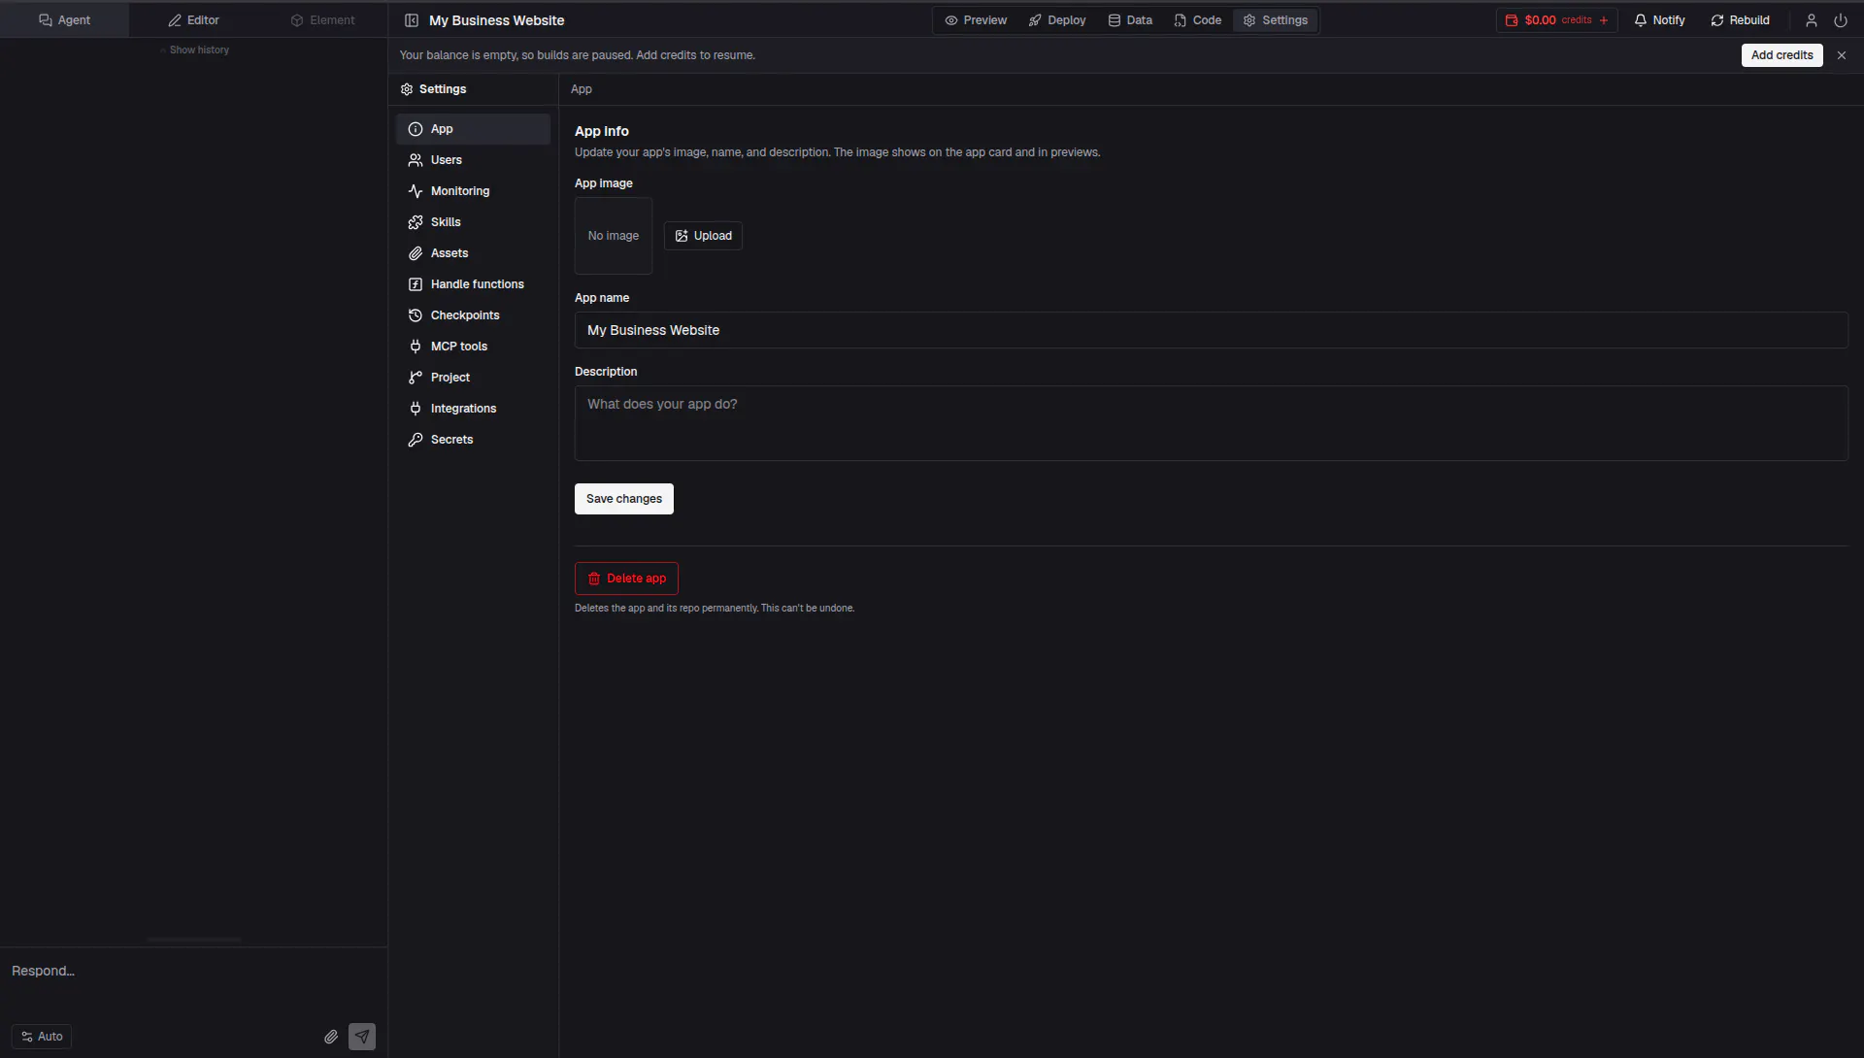Click Save changes button
1864x1058 pixels.
coord(623,499)
